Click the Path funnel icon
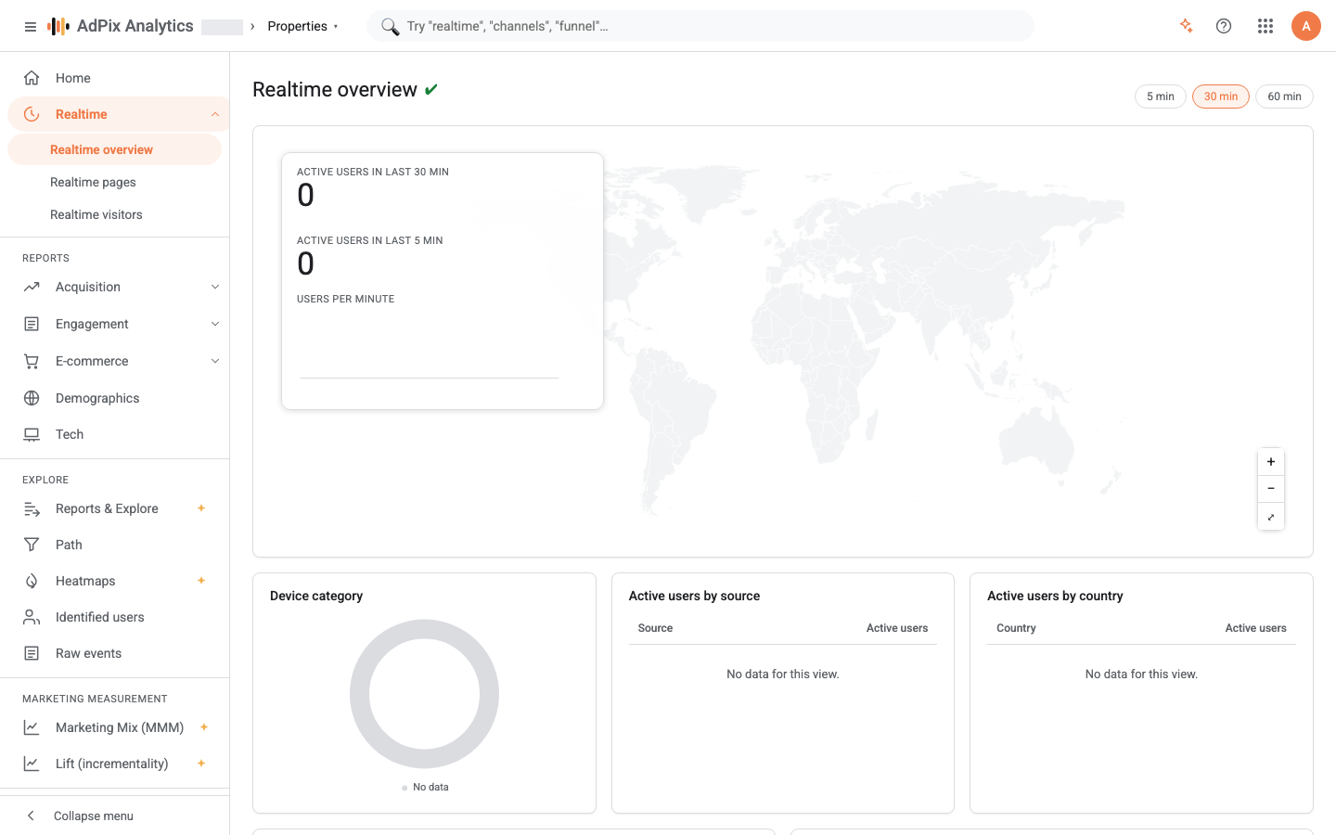 coord(32,545)
